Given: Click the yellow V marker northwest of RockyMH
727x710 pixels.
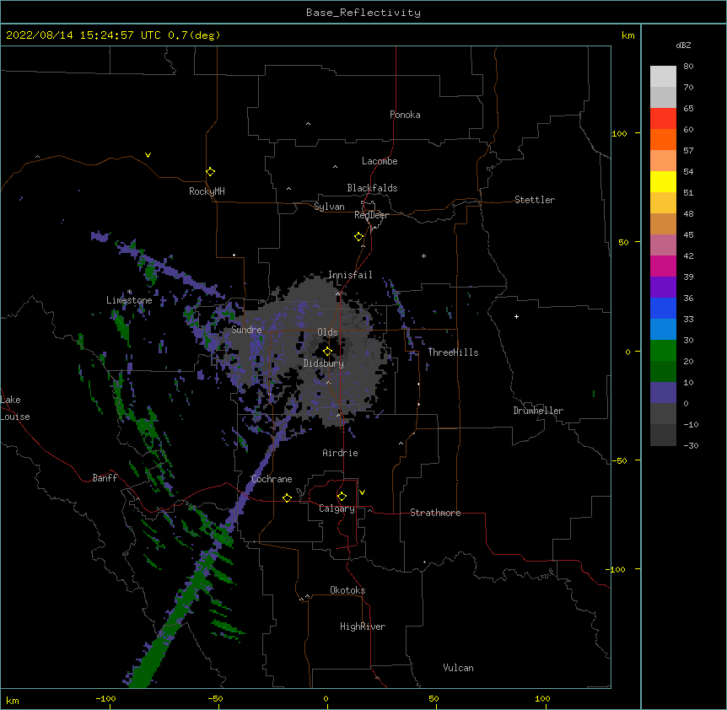Looking at the screenshot, I should pos(148,155).
